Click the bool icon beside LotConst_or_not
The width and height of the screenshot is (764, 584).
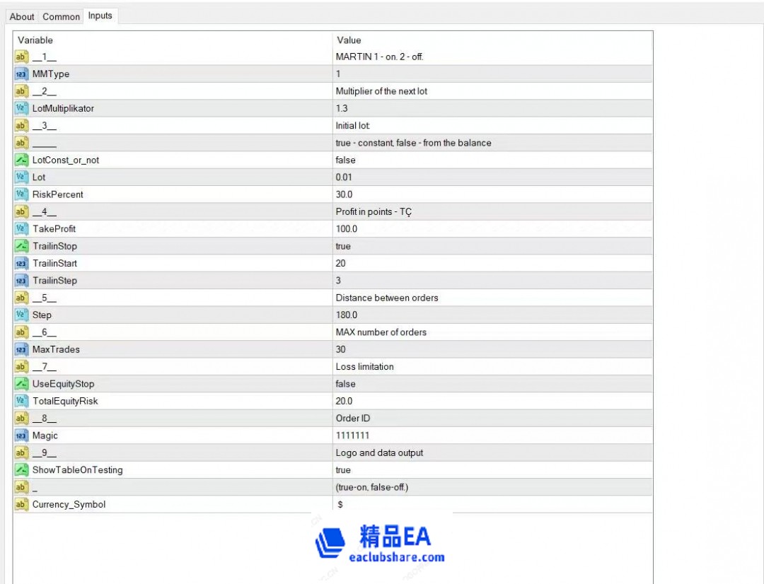21,160
